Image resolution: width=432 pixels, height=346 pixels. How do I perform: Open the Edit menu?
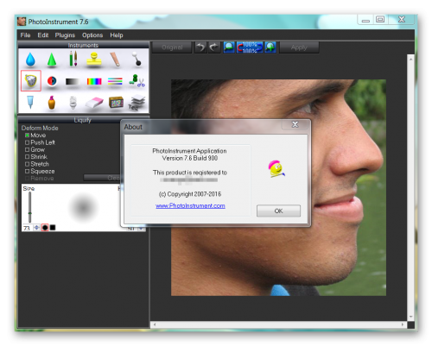43,35
